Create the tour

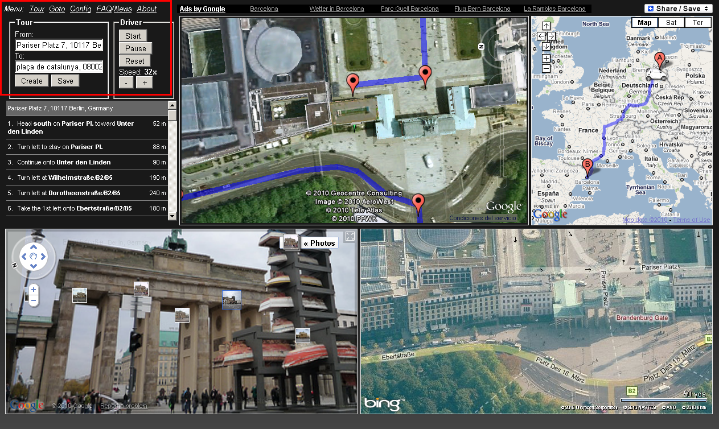coord(32,81)
